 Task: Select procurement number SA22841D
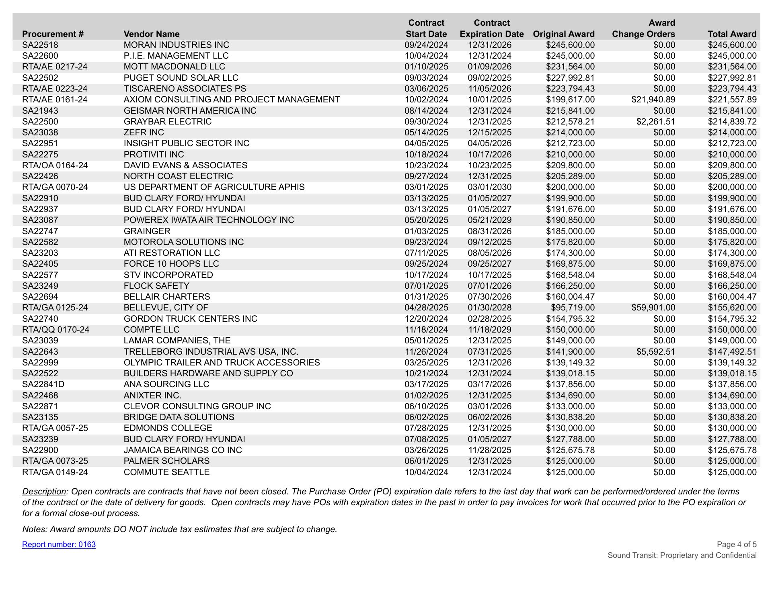(x=43, y=384)
